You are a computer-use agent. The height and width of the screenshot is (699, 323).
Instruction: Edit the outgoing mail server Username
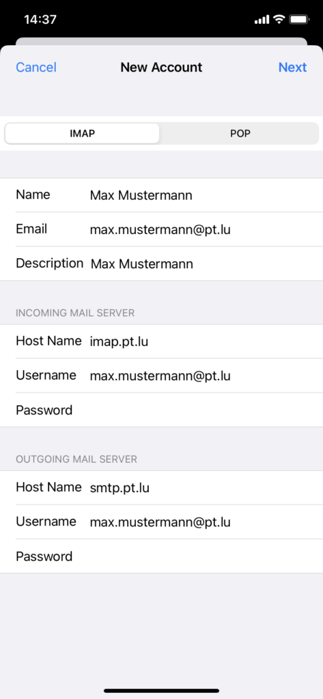tap(161, 522)
